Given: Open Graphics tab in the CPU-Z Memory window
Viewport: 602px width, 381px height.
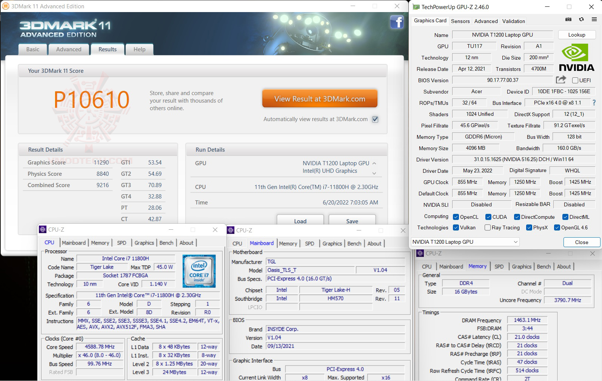Looking at the screenshot, I should point(522,267).
